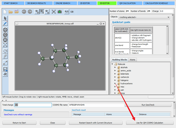
Task: Click the Atoms column header in GeoCheck result
Action: pos(121,114)
